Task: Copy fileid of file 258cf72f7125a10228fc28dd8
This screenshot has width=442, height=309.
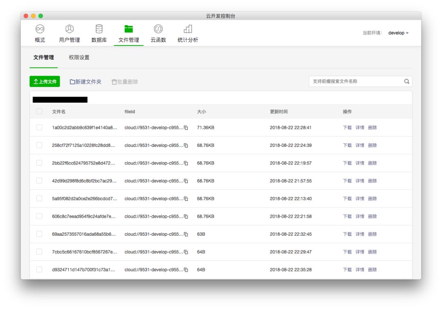Action: 186,145
